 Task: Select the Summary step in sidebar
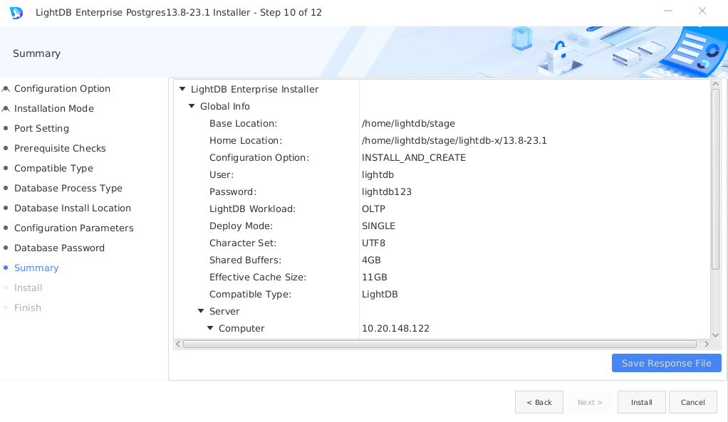36,268
